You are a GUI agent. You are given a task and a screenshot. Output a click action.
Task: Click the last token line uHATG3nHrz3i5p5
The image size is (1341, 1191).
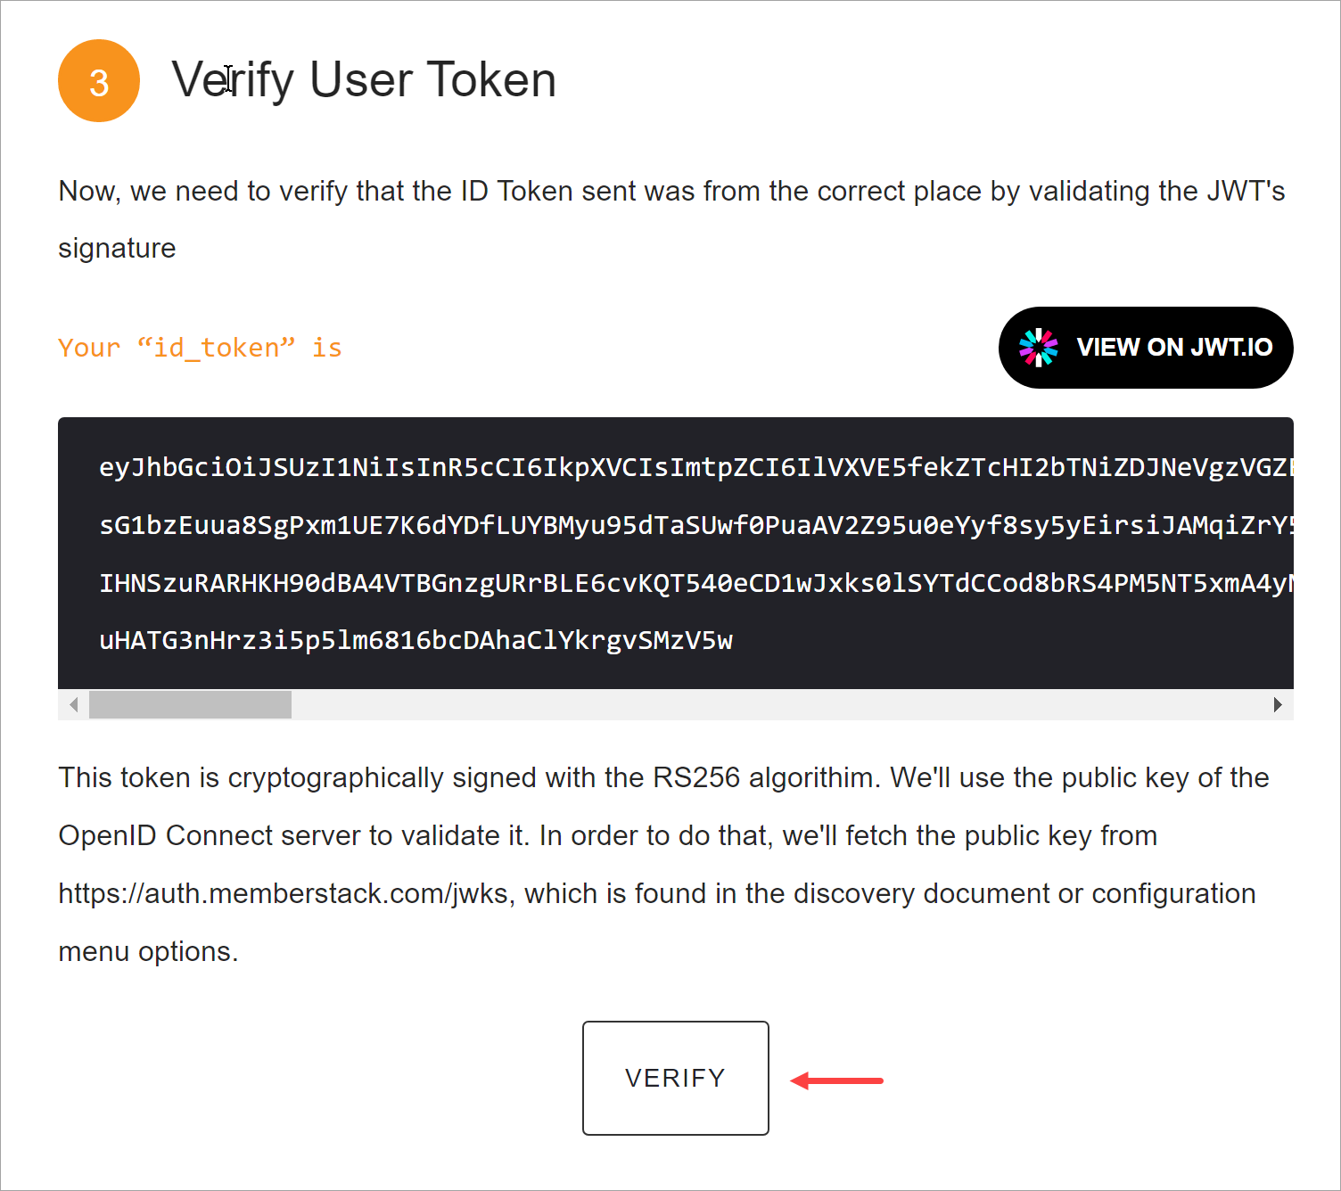tap(415, 641)
